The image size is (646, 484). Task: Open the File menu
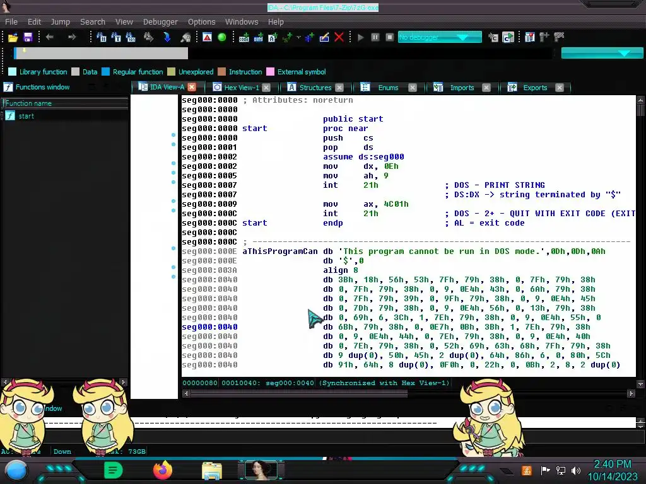[x=11, y=22]
